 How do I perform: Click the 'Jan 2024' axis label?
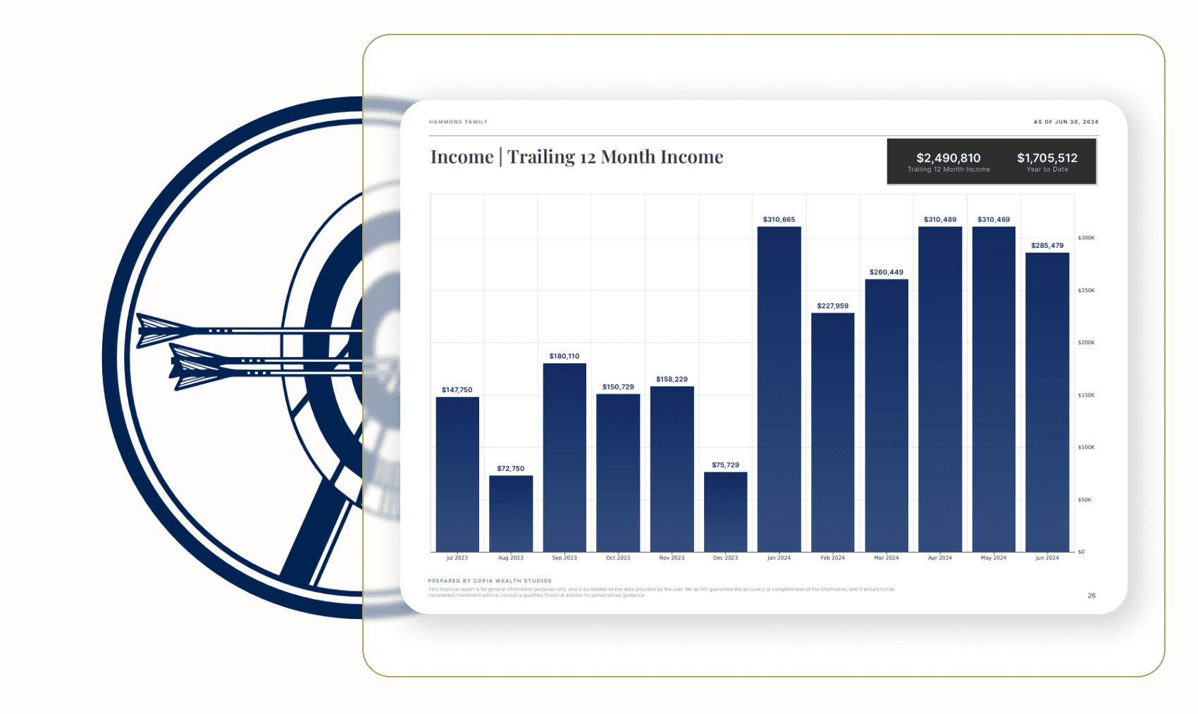pyautogui.click(x=779, y=558)
